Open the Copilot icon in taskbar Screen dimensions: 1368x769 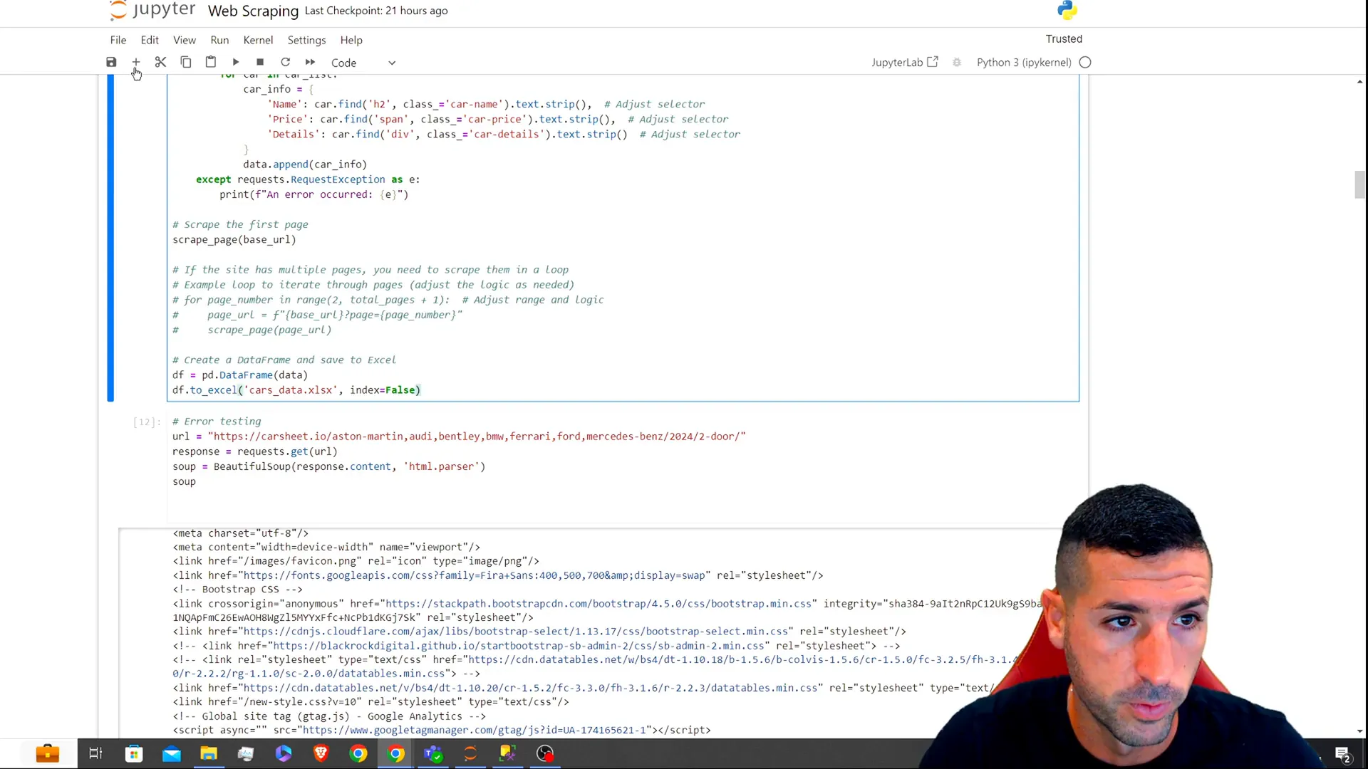point(284,753)
